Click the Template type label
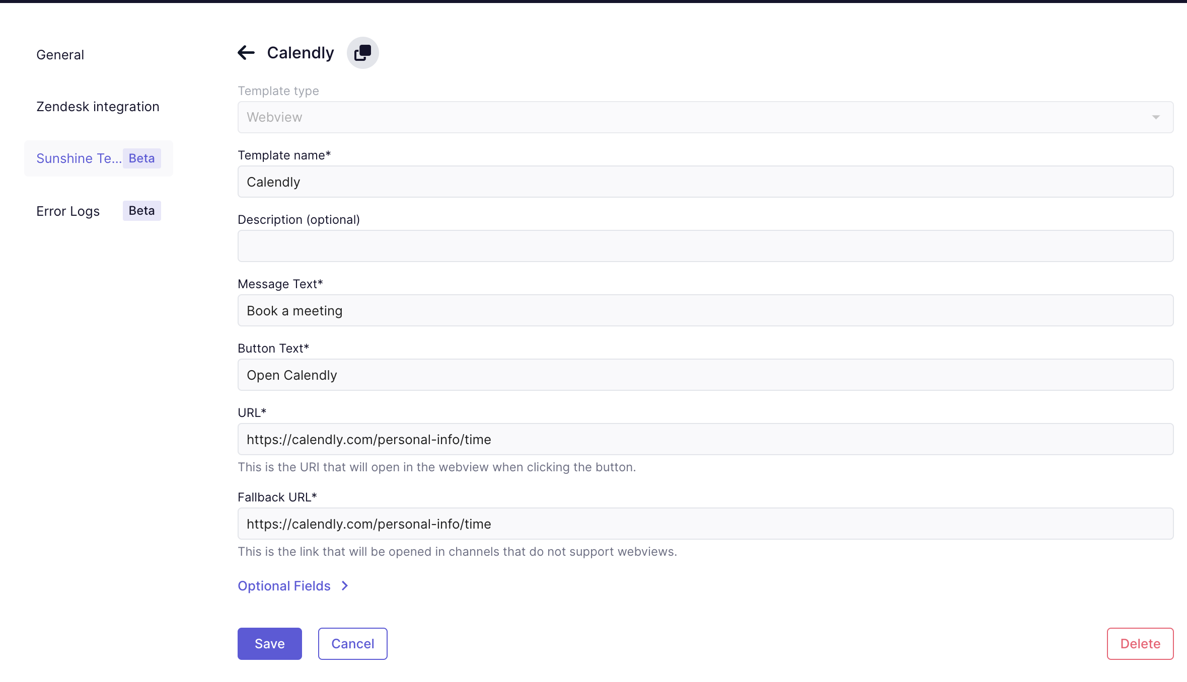Image resolution: width=1187 pixels, height=682 pixels. (x=278, y=91)
